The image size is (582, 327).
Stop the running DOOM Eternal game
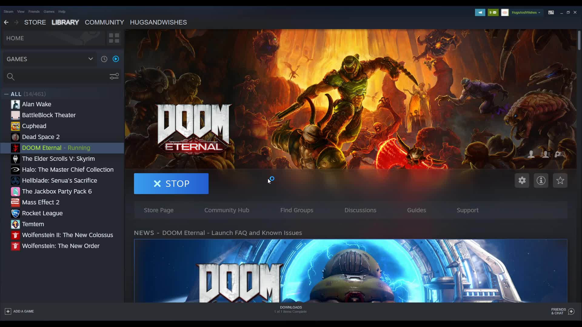[x=171, y=183]
